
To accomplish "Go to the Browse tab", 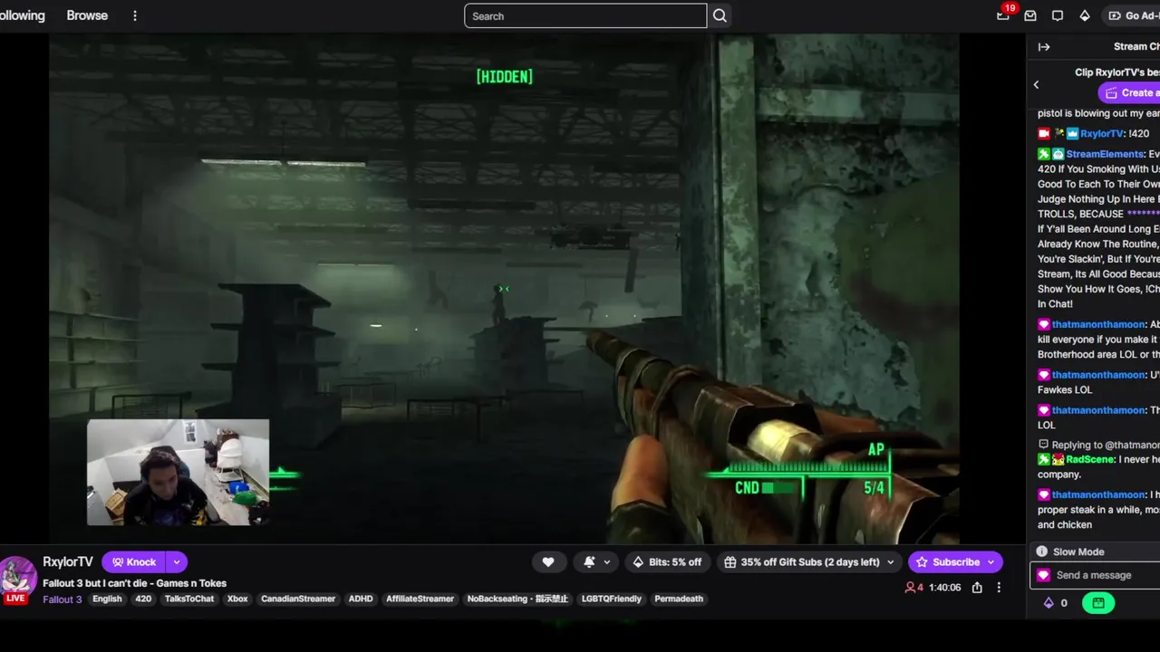I will pyautogui.click(x=87, y=15).
